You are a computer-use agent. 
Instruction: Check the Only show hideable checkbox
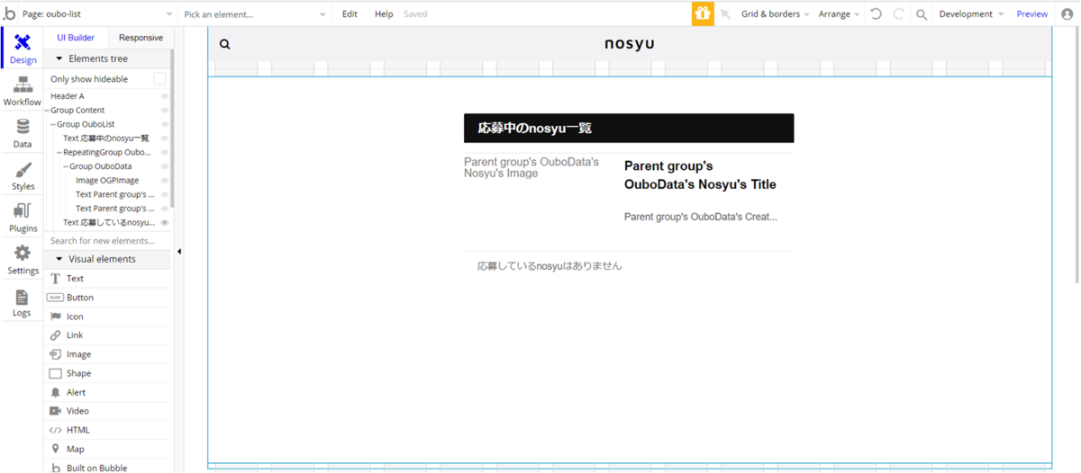pos(159,79)
